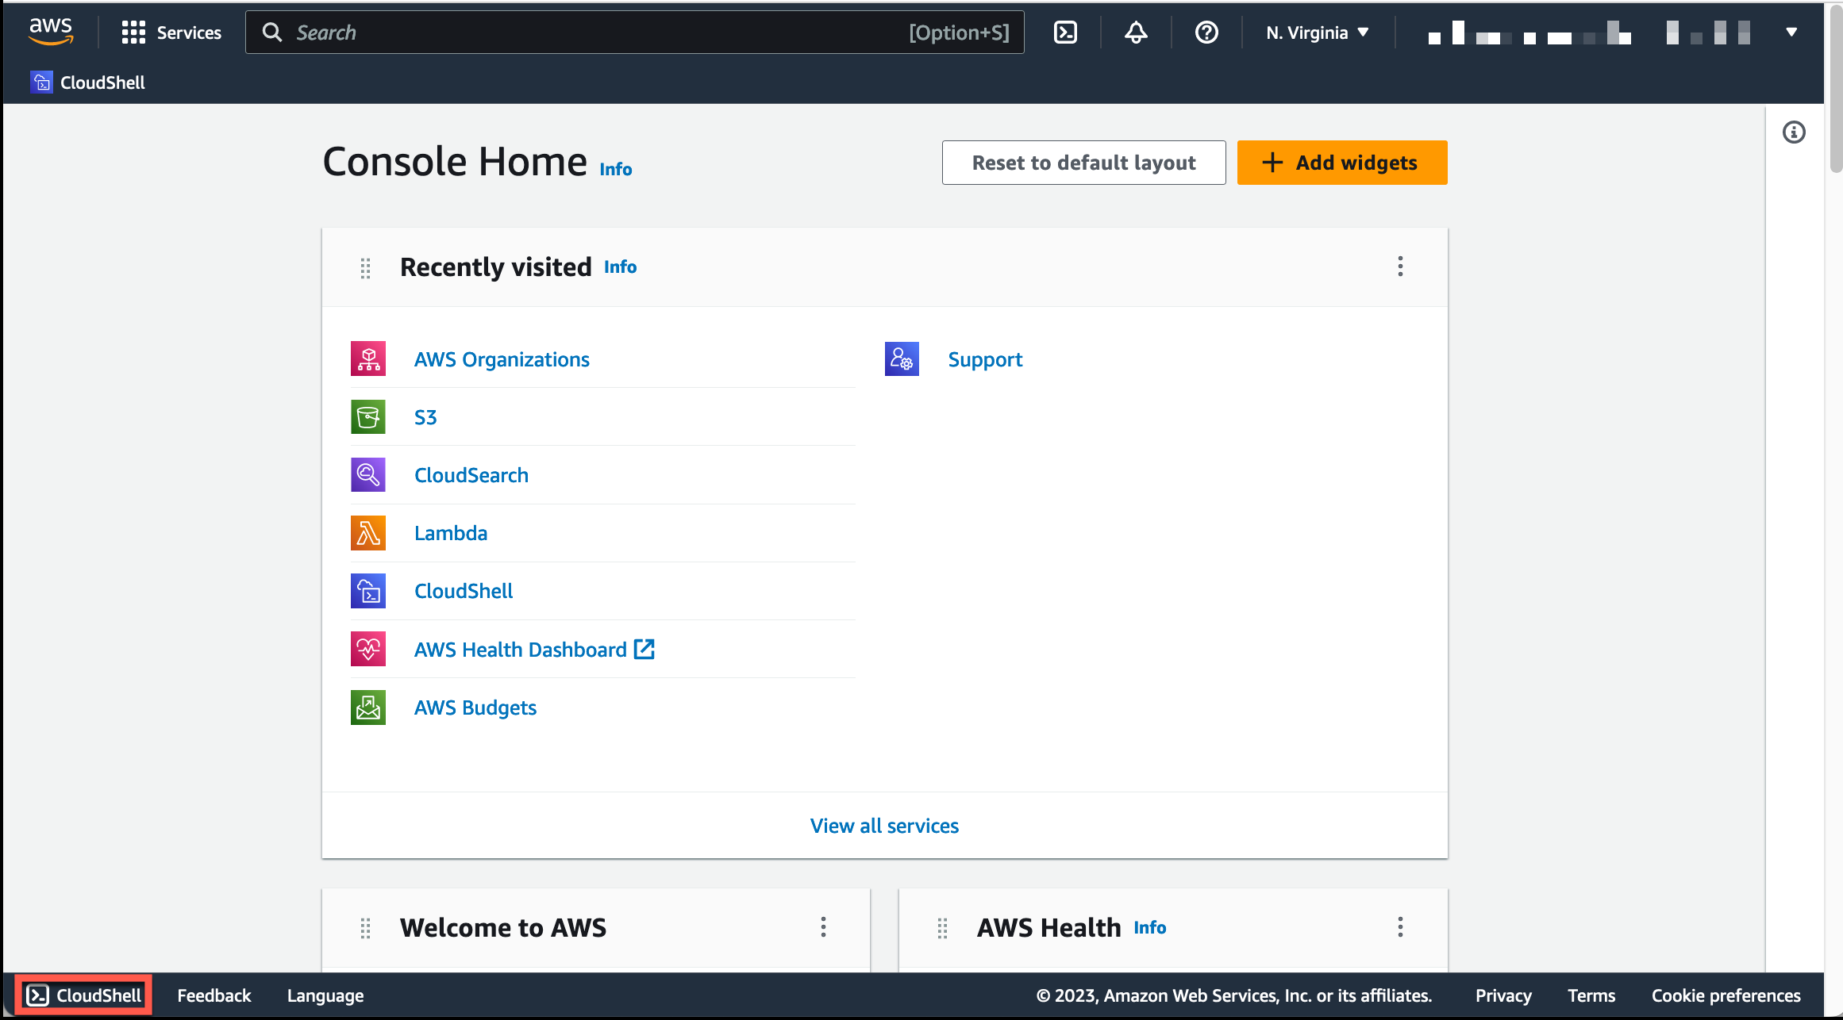Open the S3 service
Viewport: 1843px width, 1020px height.
[x=426, y=416]
